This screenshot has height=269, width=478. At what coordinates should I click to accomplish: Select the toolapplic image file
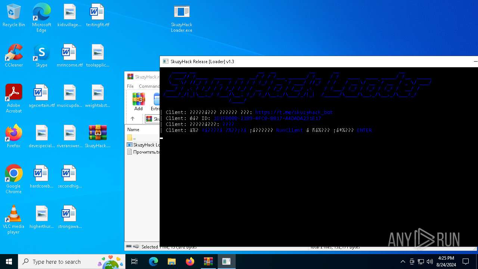(97, 56)
